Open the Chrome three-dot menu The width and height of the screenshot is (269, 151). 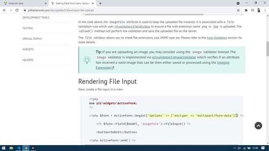click(265, 10)
